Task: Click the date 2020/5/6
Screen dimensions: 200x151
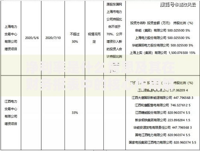Action: click(32, 38)
